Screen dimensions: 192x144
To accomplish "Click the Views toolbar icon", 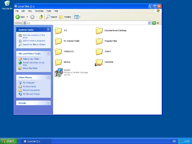I will click(76, 17).
